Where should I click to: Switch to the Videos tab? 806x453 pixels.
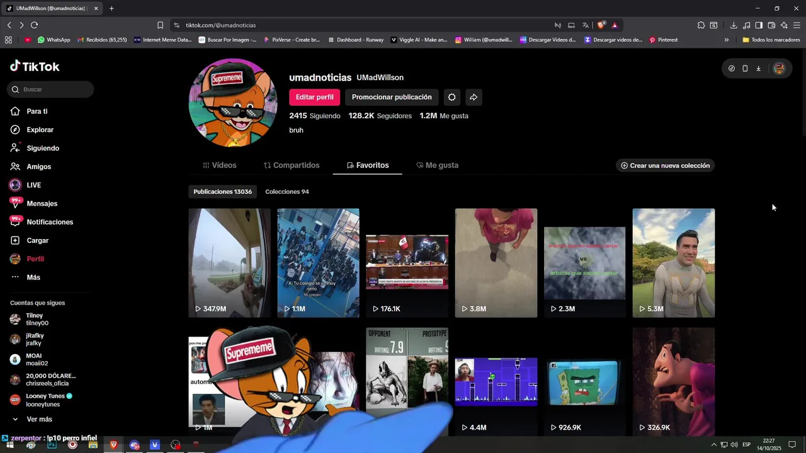pyautogui.click(x=220, y=165)
